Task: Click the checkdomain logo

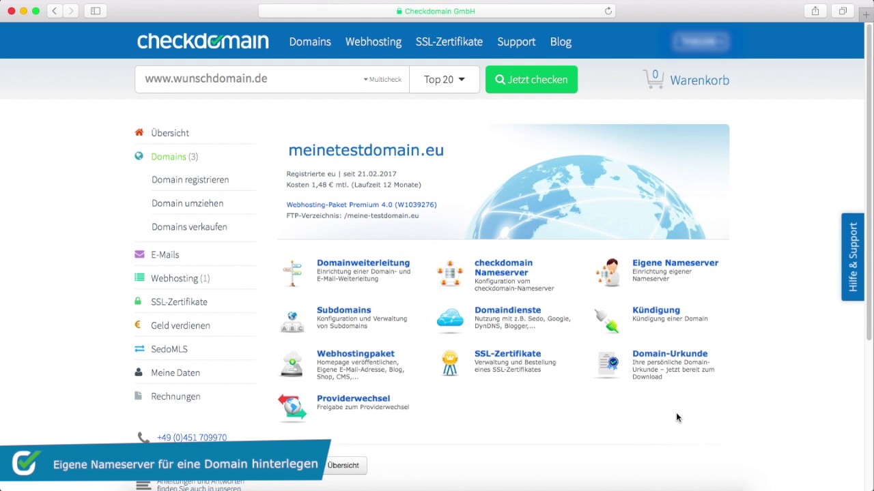Action: [203, 42]
